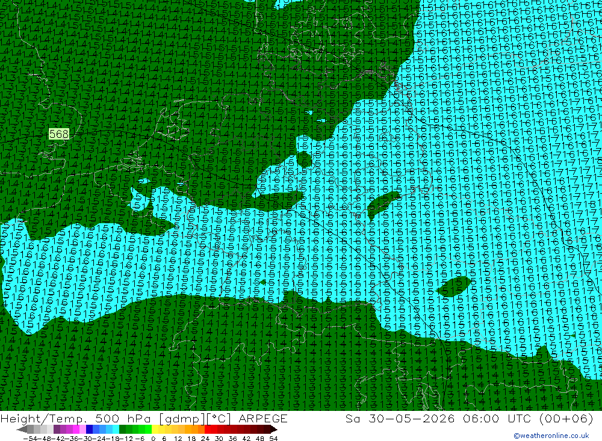602x441 pixels.
Task: Click the 568 contour height label
Action: (59, 134)
